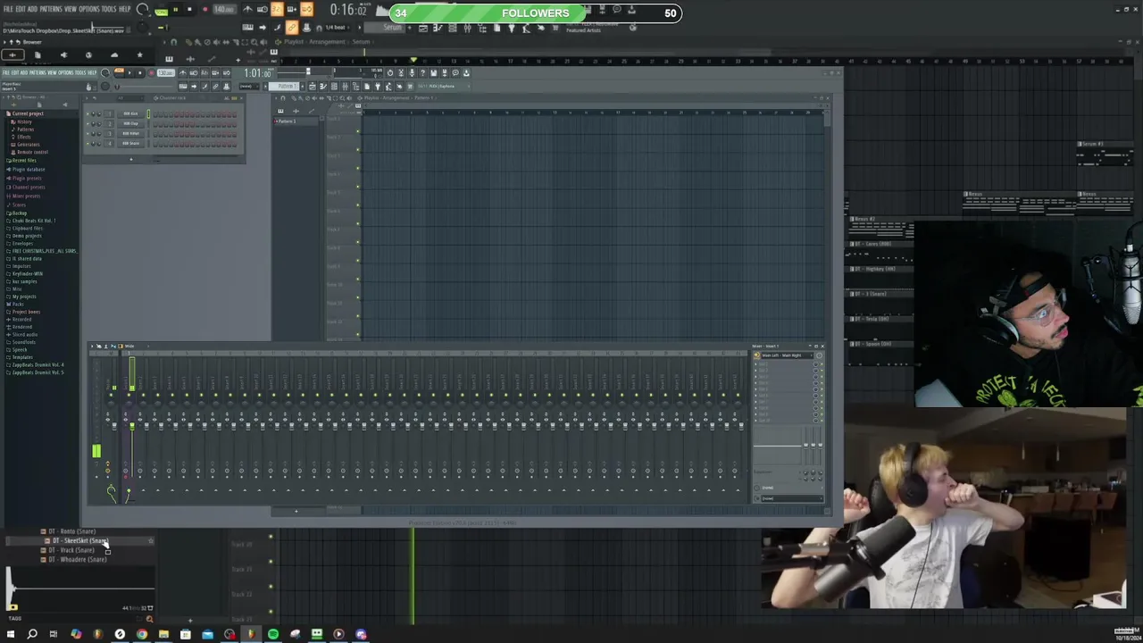Expand the Plugin presets folder
Viewport: 1143px width, 643px height.
pyautogui.click(x=27, y=178)
